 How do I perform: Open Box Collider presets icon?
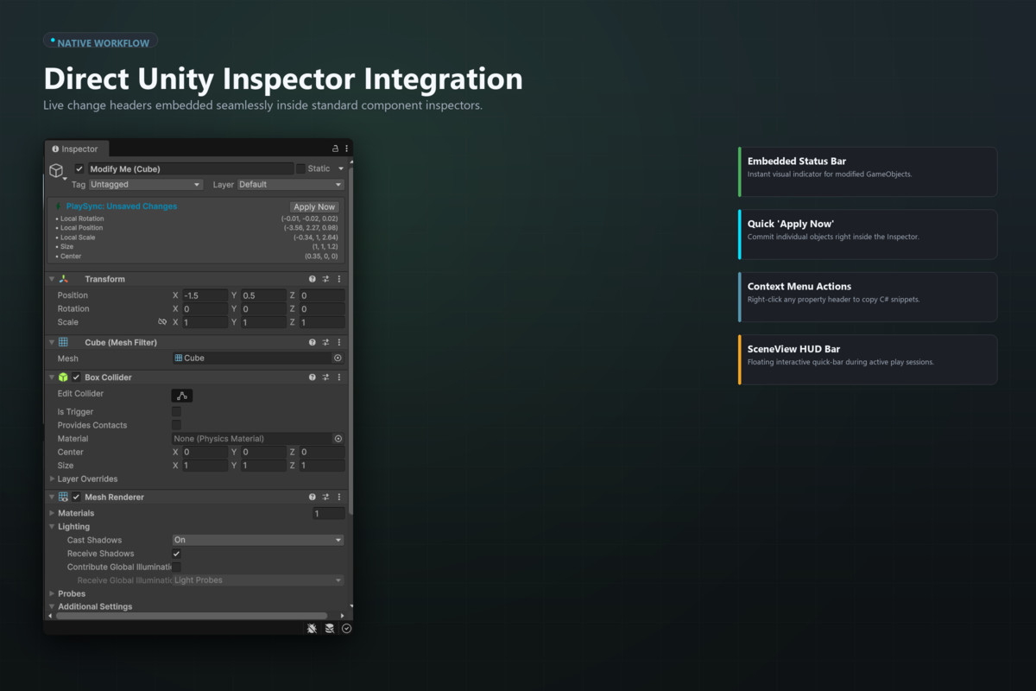coord(326,377)
